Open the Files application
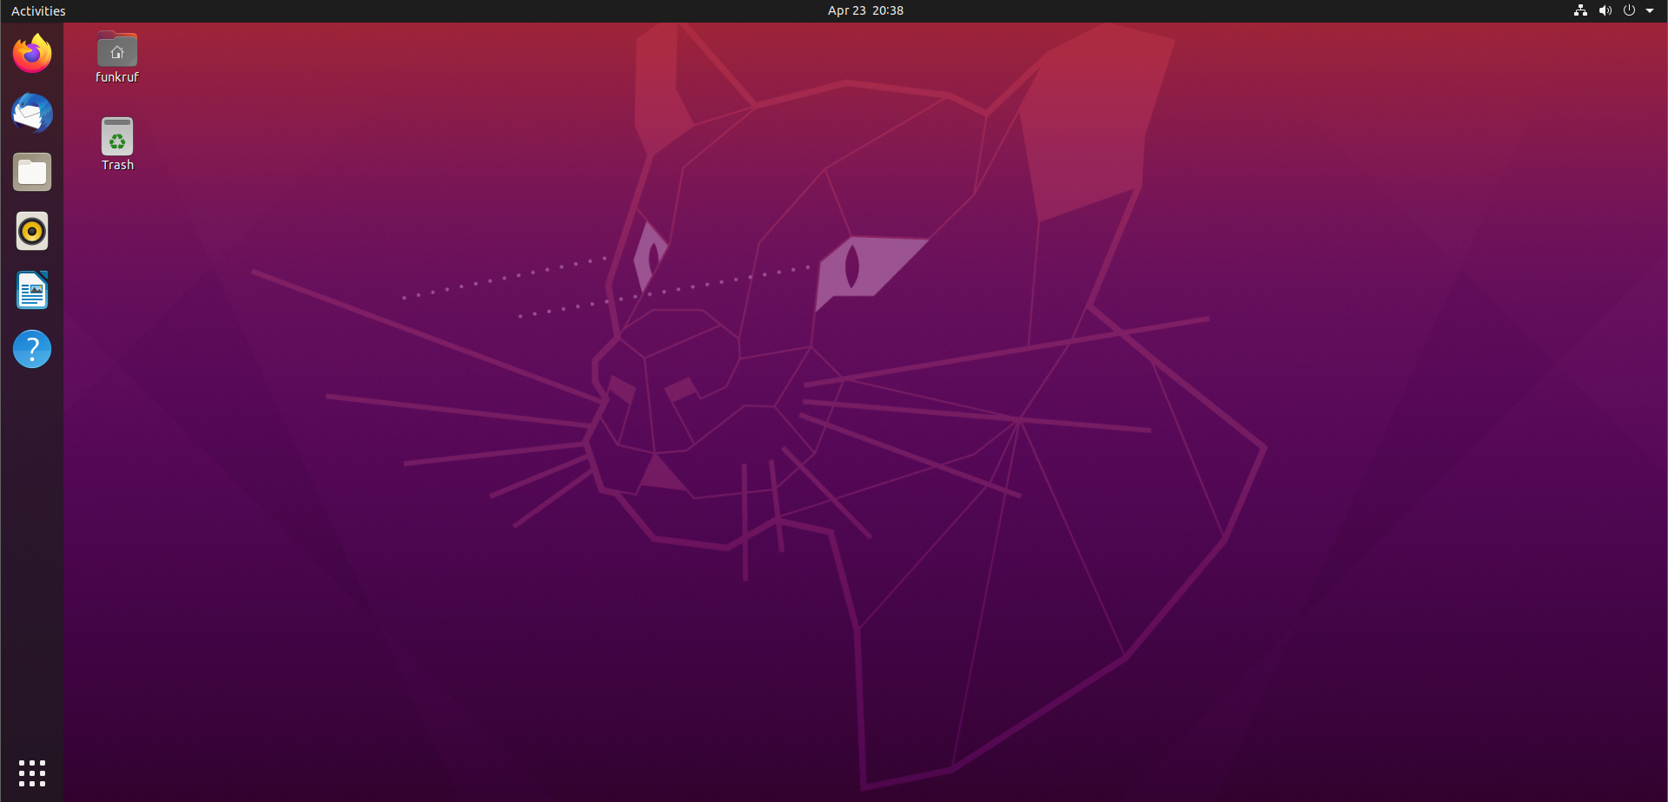 coord(31,172)
